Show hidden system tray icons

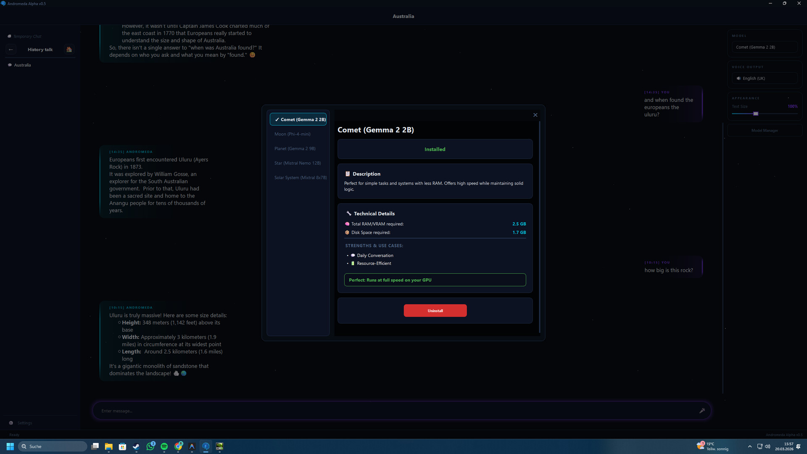(749, 446)
